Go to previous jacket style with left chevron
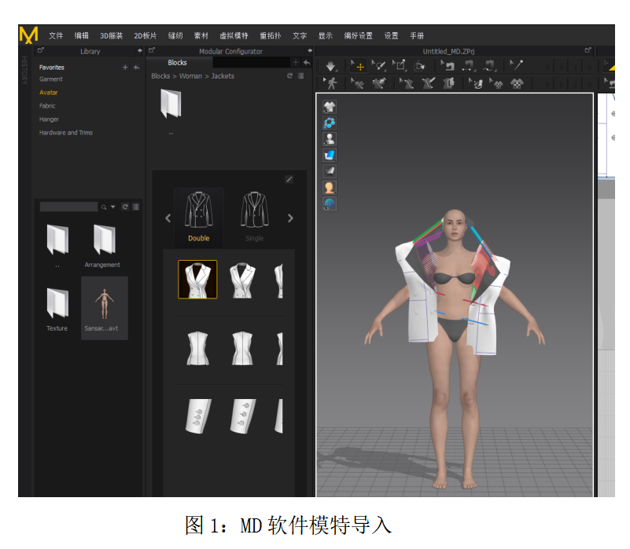Viewport: 630px width, 549px height. tap(168, 218)
